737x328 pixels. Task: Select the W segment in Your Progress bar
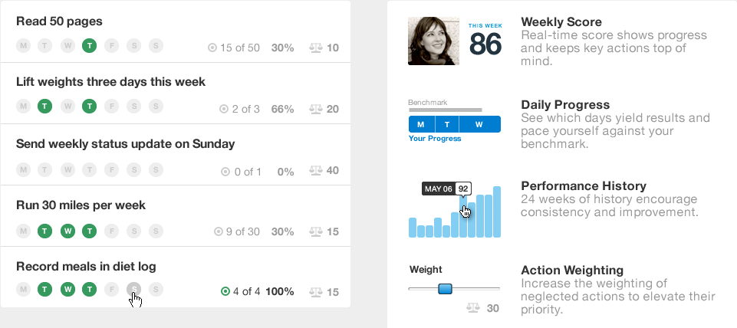coord(479,124)
